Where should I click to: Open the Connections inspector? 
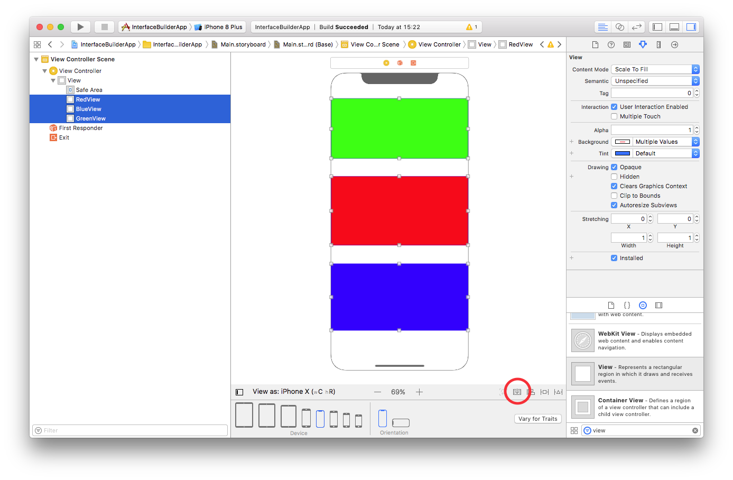click(674, 44)
